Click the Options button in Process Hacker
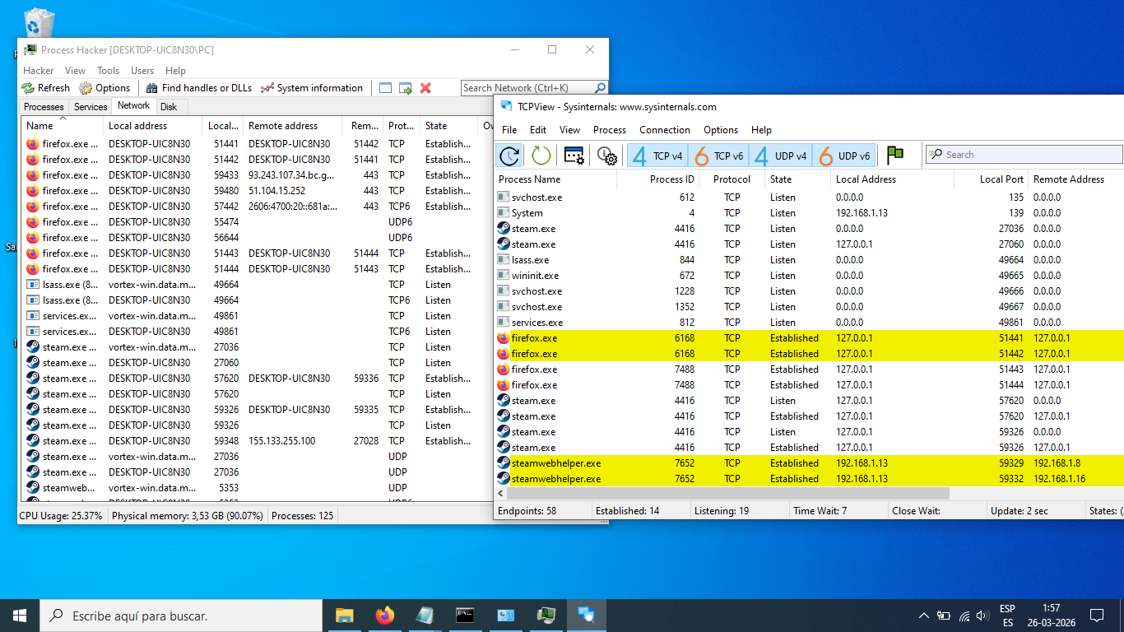The image size is (1124, 632). click(x=105, y=88)
